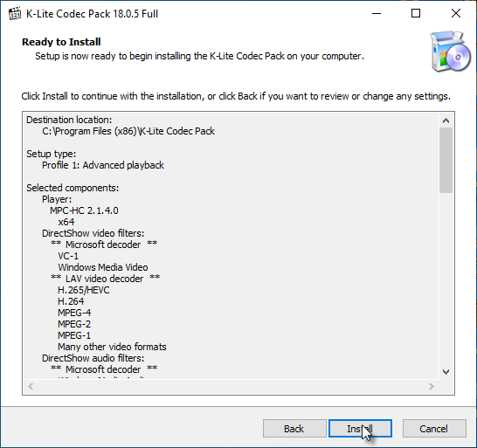Go back with the Back button
This screenshot has width=477, height=448.
point(294,428)
